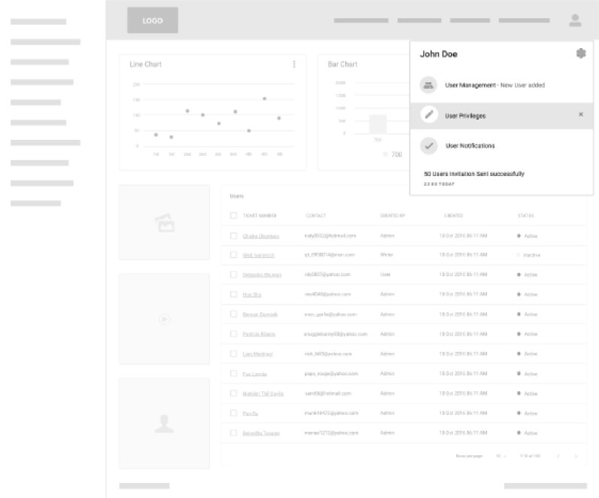Select User Management menu entry

(495, 85)
